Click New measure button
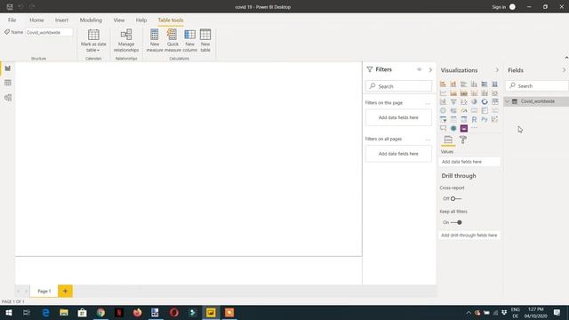The width and height of the screenshot is (569, 320). tap(155, 41)
